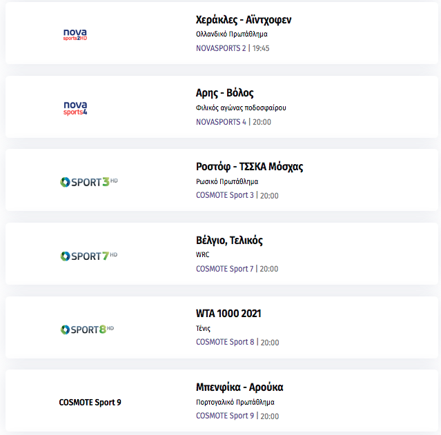Click the Cosmote Sport 7 HD logo
441x435 pixels.
(x=89, y=256)
